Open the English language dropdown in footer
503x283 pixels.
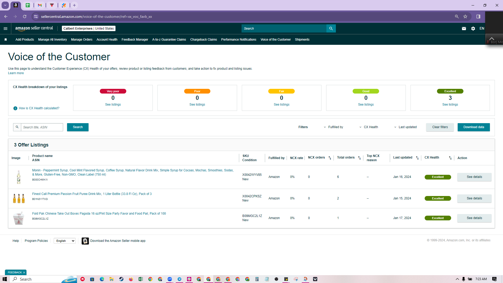tap(65, 241)
